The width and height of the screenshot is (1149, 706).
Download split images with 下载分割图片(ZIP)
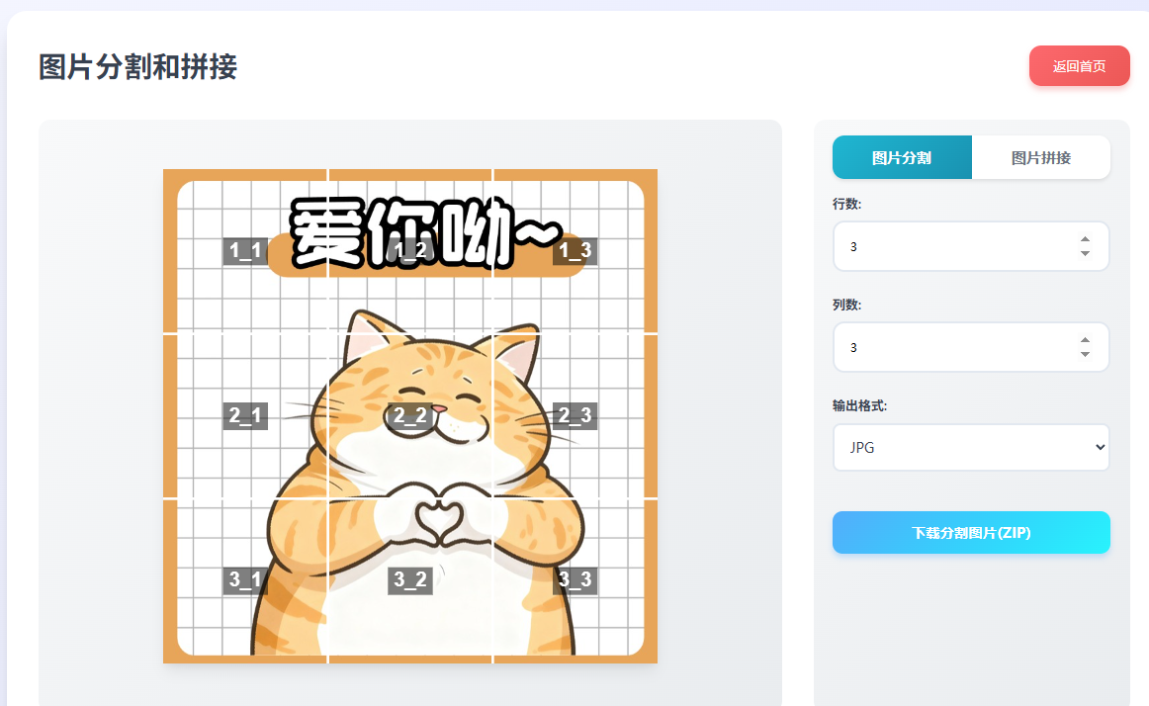971,532
